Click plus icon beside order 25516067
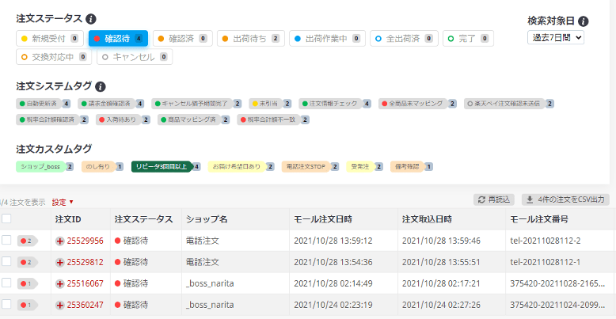 pyautogui.click(x=60, y=283)
